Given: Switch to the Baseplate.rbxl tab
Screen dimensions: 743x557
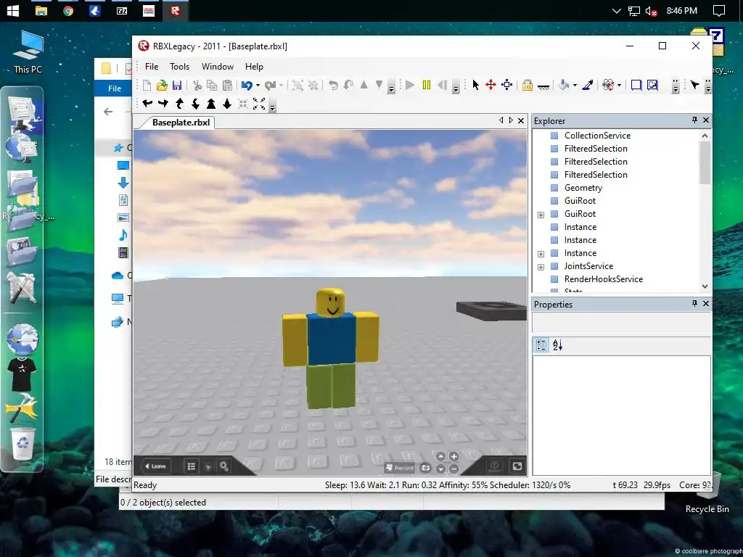Looking at the screenshot, I should 181,122.
